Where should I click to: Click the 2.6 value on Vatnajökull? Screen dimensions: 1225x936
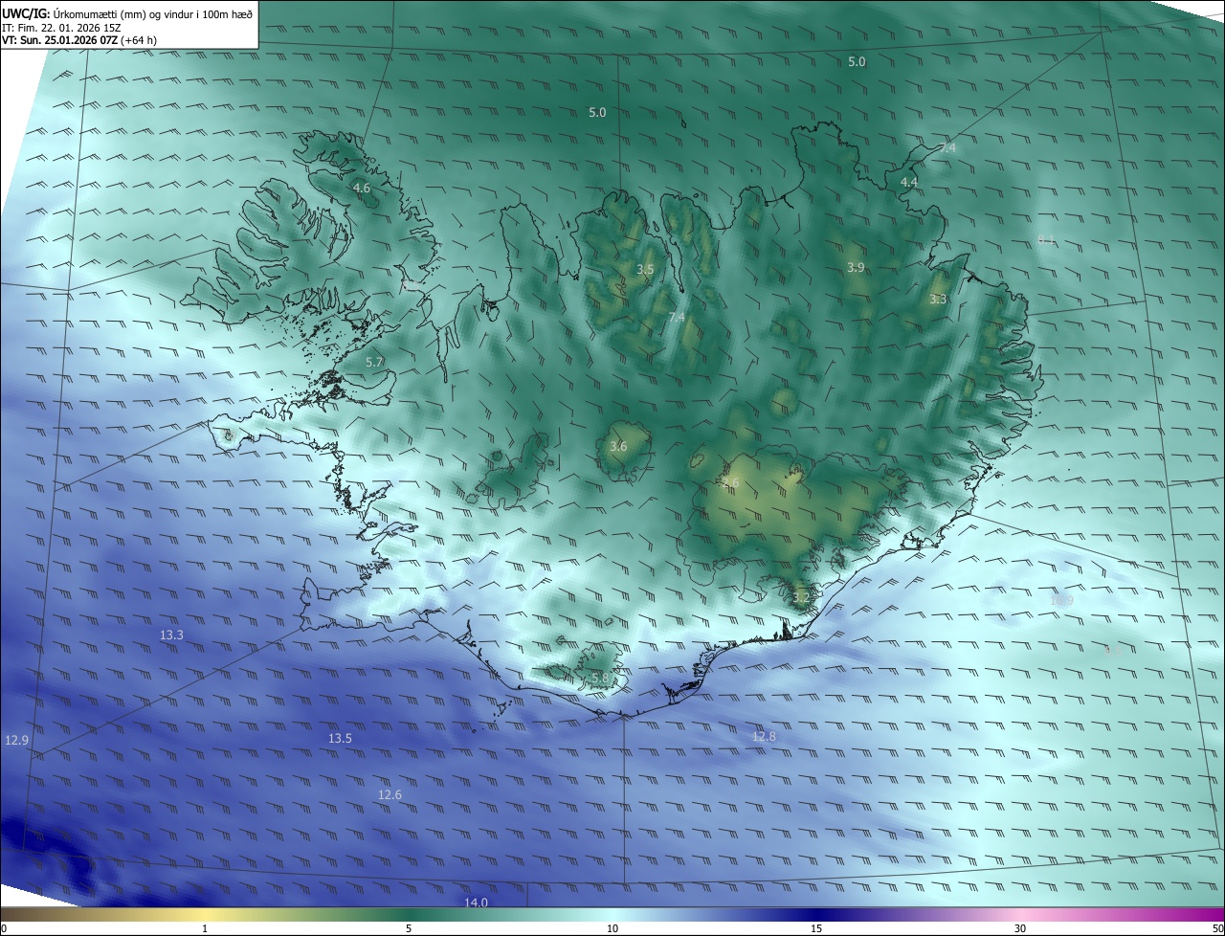pos(730,483)
